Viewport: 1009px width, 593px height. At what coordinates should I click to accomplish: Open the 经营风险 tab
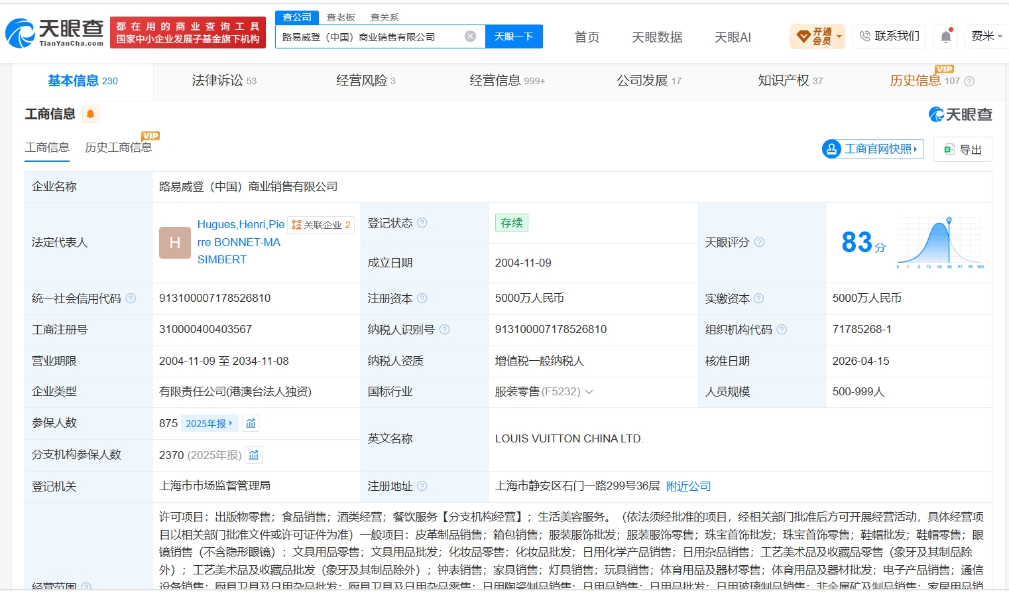pos(366,81)
